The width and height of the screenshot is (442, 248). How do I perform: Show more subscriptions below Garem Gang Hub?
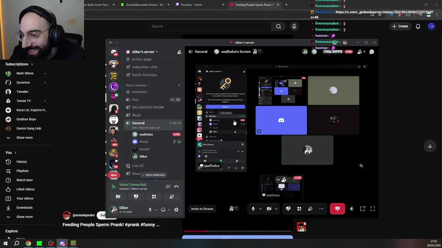coord(25,137)
